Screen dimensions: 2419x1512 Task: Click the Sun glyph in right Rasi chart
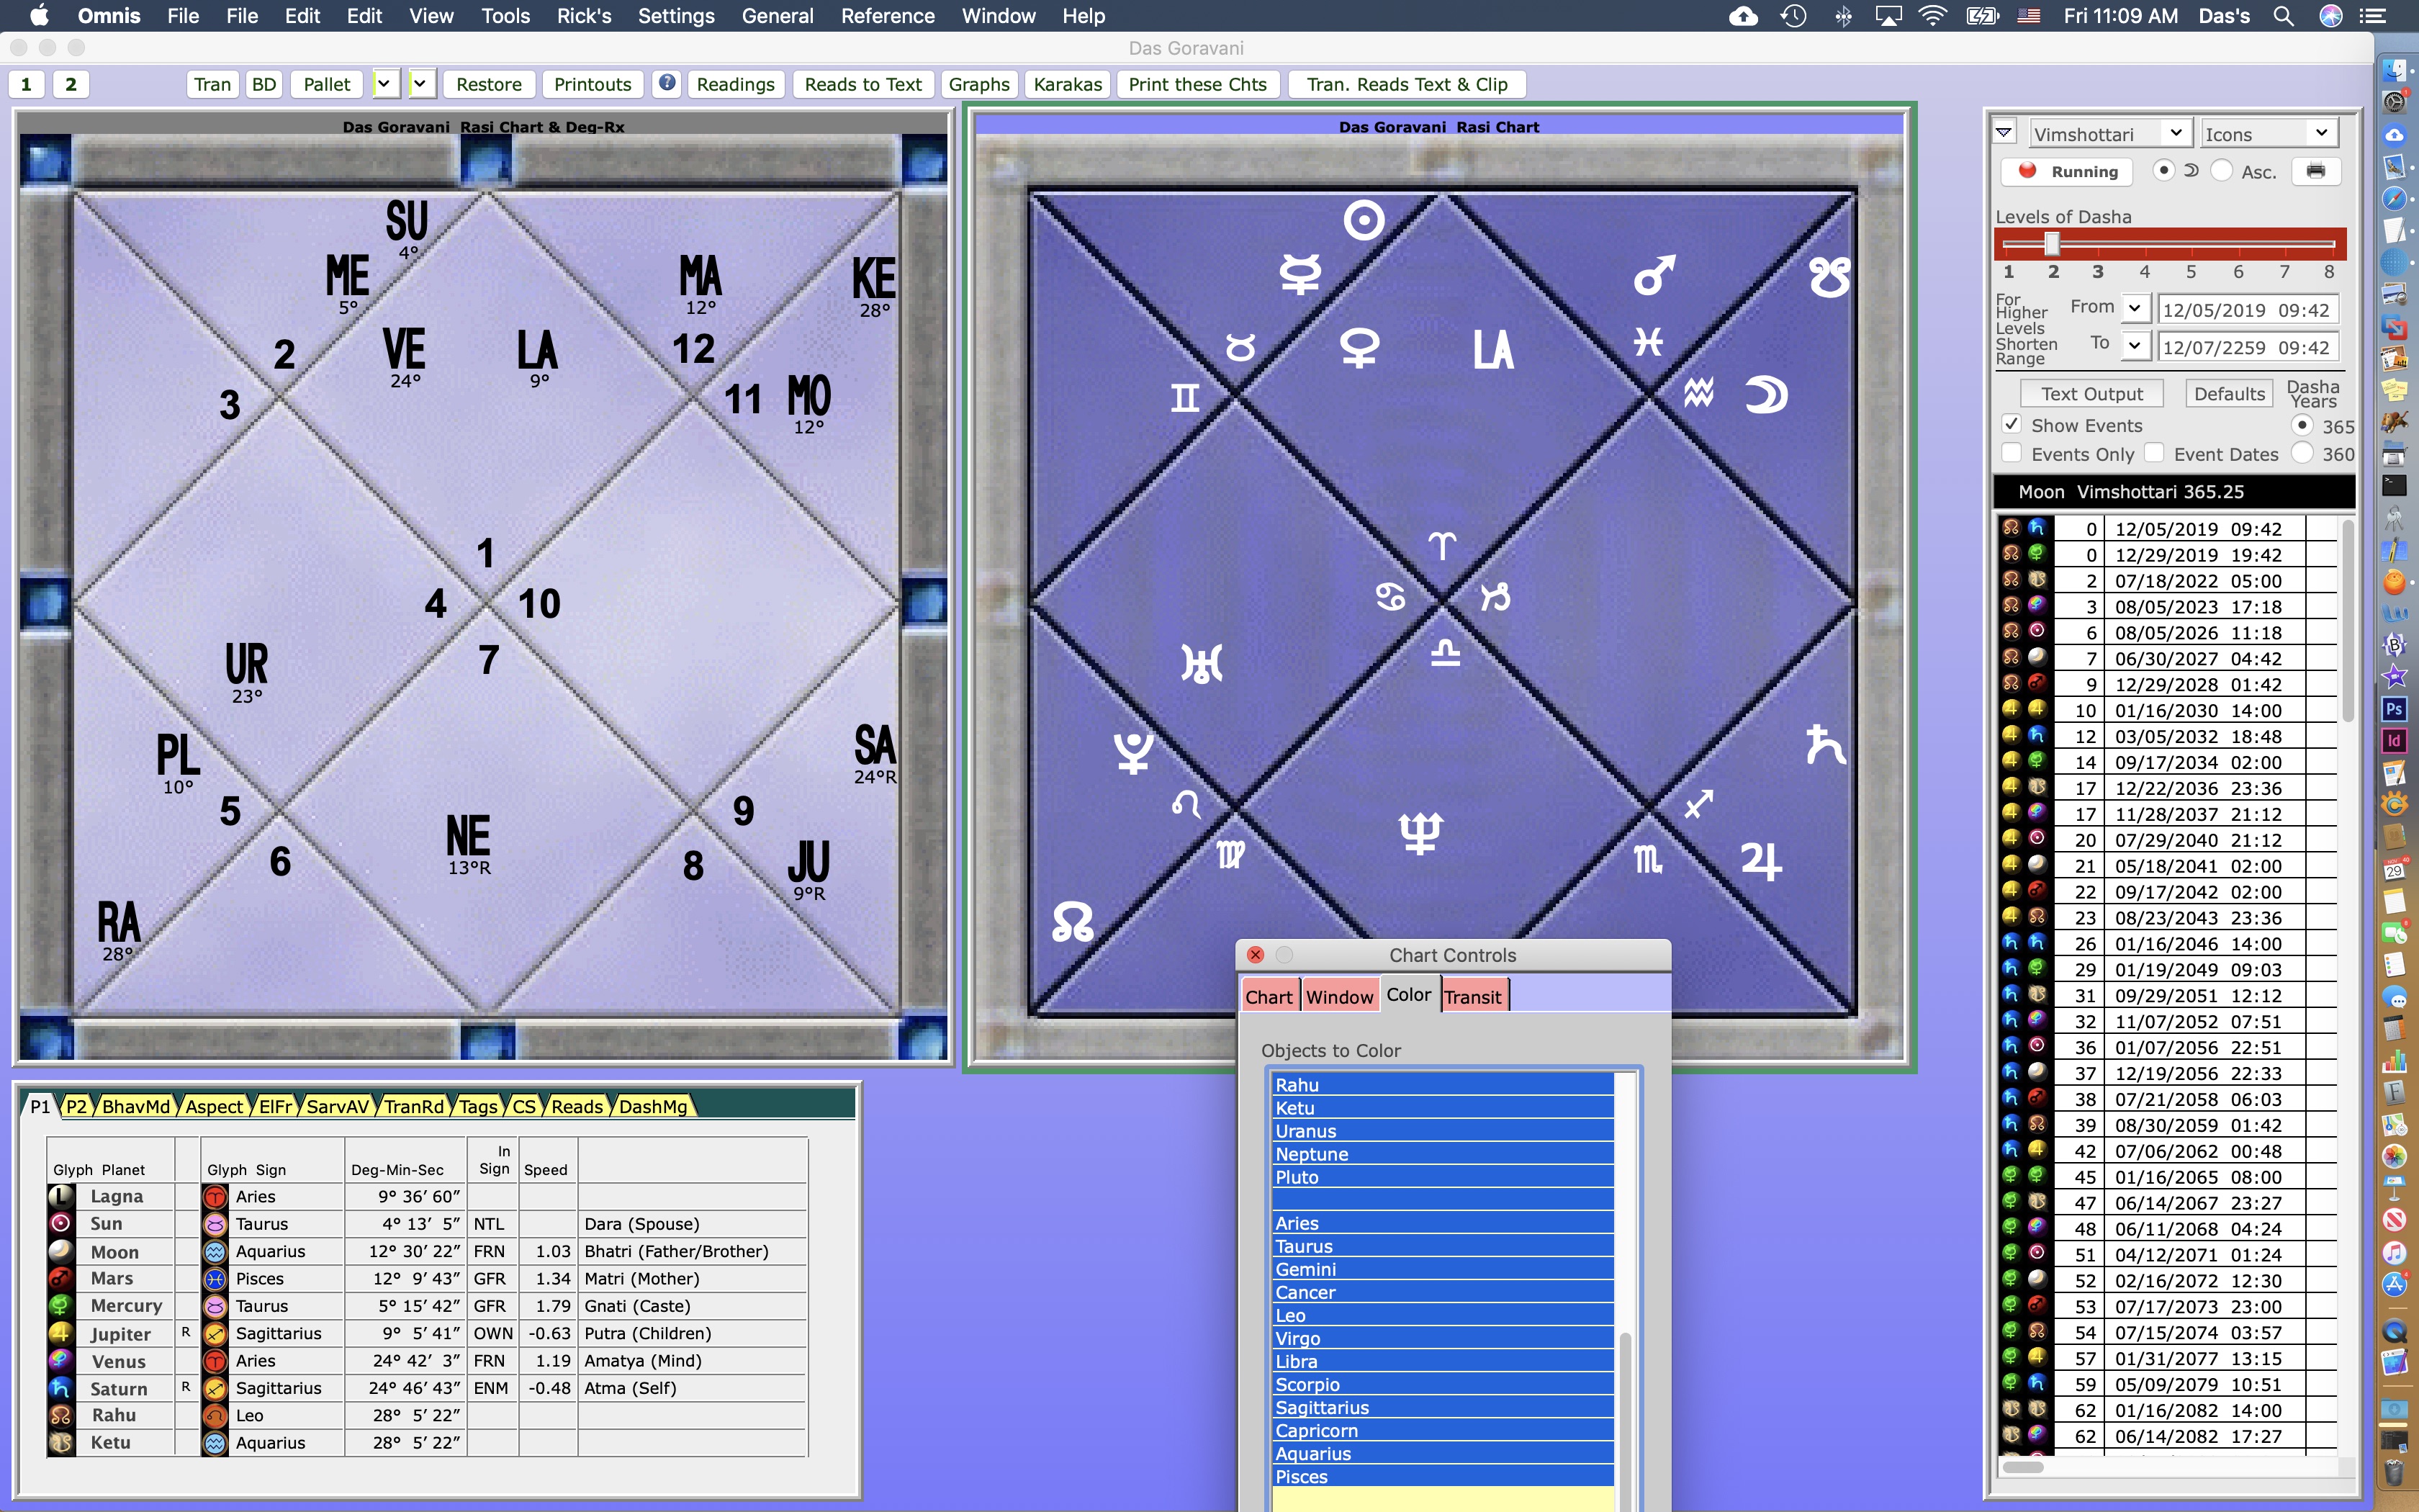click(x=1364, y=220)
